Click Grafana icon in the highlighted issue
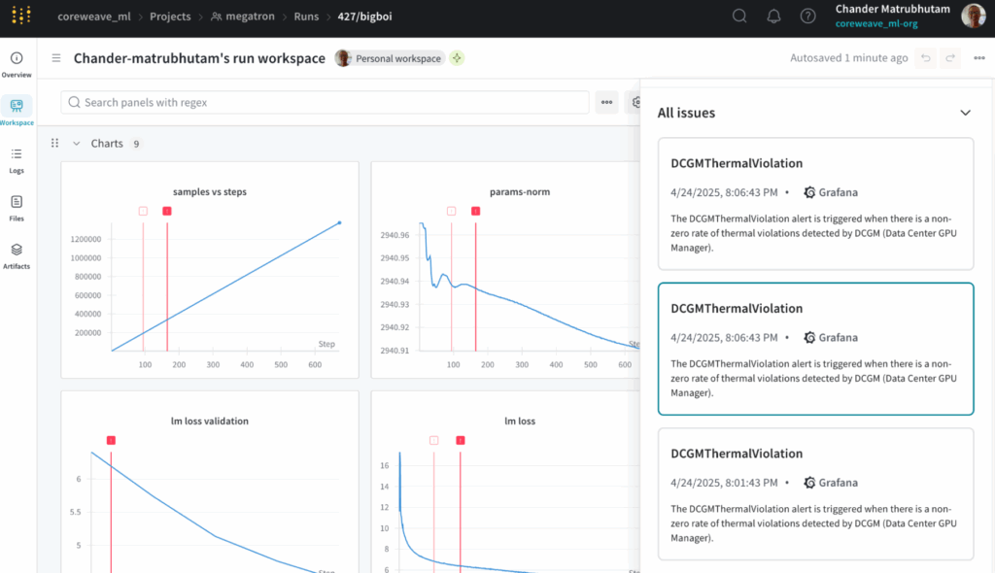 809,338
